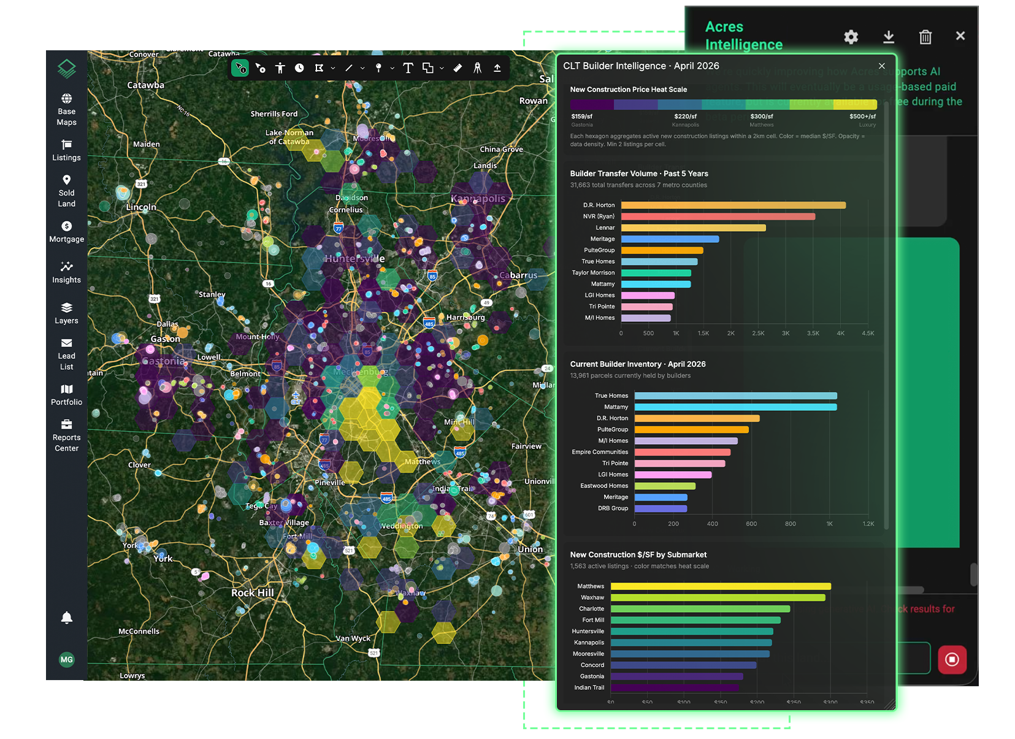
Task: Open Base Maps in sidebar
Action: point(66,110)
